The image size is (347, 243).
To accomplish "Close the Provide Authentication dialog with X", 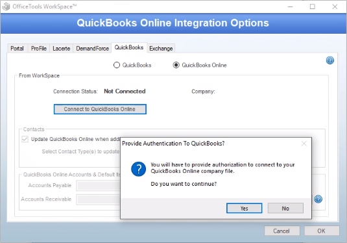I will click(x=304, y=144).
